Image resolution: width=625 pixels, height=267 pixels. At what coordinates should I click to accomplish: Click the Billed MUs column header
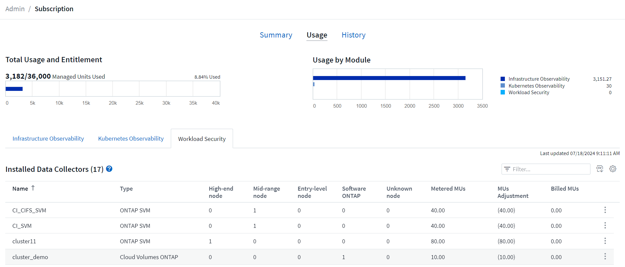[x=564, y=189]
